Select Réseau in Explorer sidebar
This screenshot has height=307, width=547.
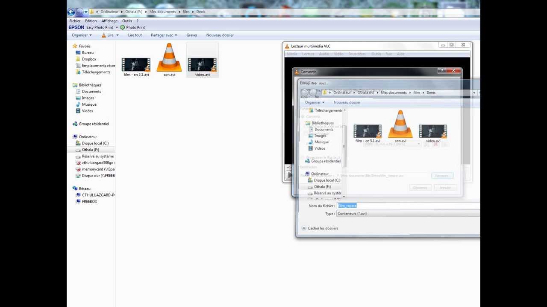[81, 188]
